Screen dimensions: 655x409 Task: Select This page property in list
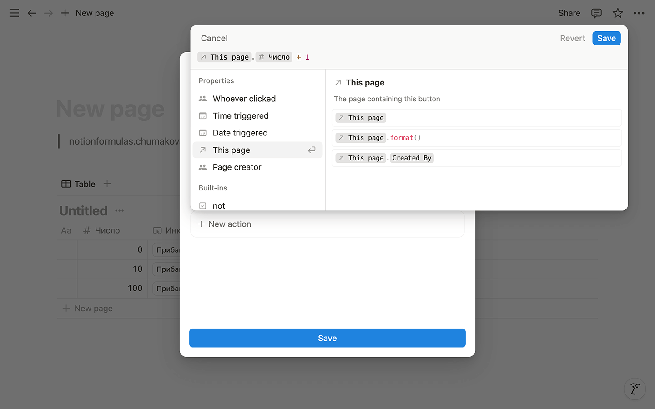pos(257,150)
